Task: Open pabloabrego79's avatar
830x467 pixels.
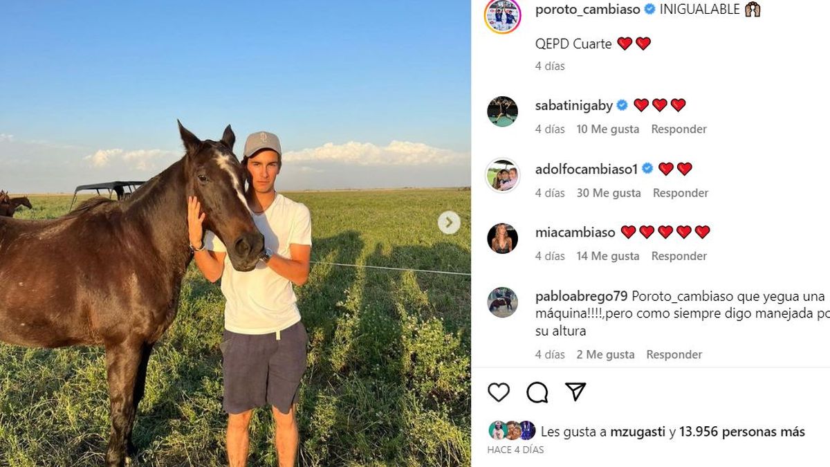Action: point(502,302)
